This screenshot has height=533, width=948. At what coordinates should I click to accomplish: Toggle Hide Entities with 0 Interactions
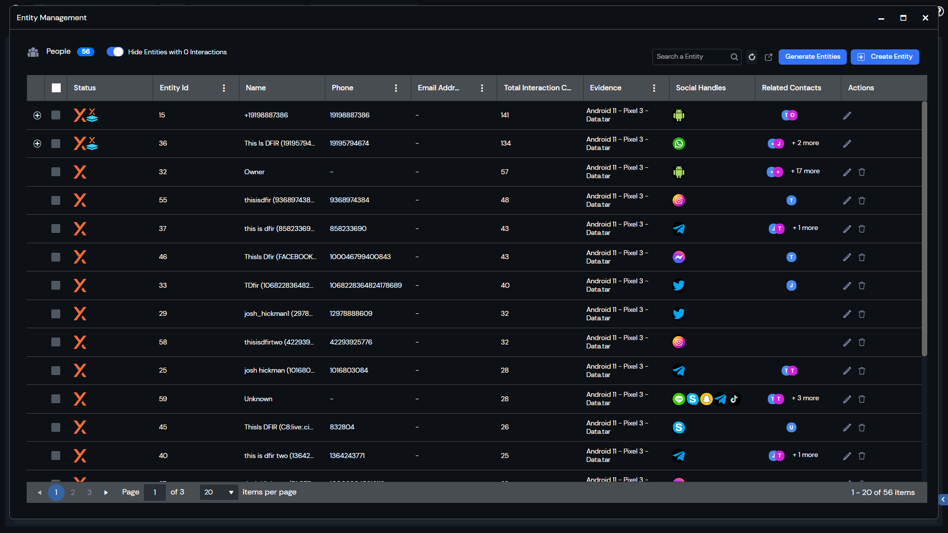(115, 52)
